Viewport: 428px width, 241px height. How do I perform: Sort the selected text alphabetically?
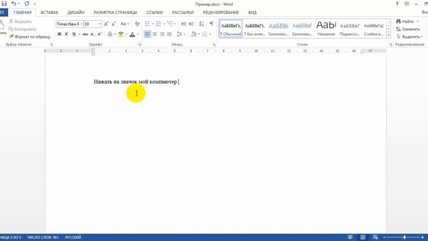[x=201, y=24]
